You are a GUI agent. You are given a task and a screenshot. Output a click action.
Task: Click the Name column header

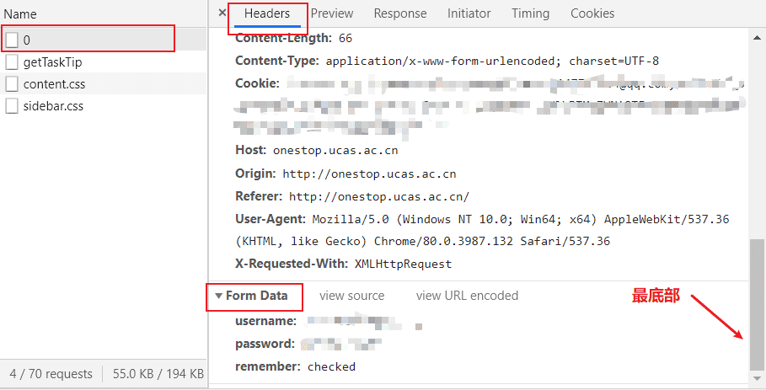20,14
